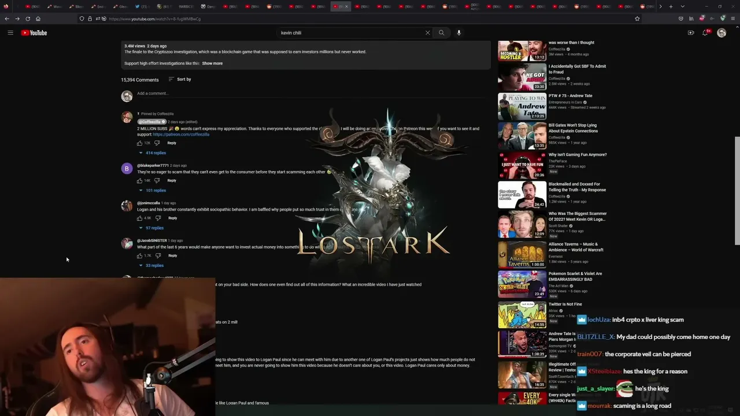
Task: Open tracking protection shield in address bar
Action: click(x=82, y=18)
